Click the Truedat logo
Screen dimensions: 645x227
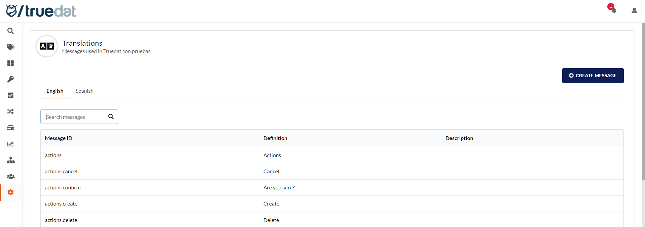point(41,11)
